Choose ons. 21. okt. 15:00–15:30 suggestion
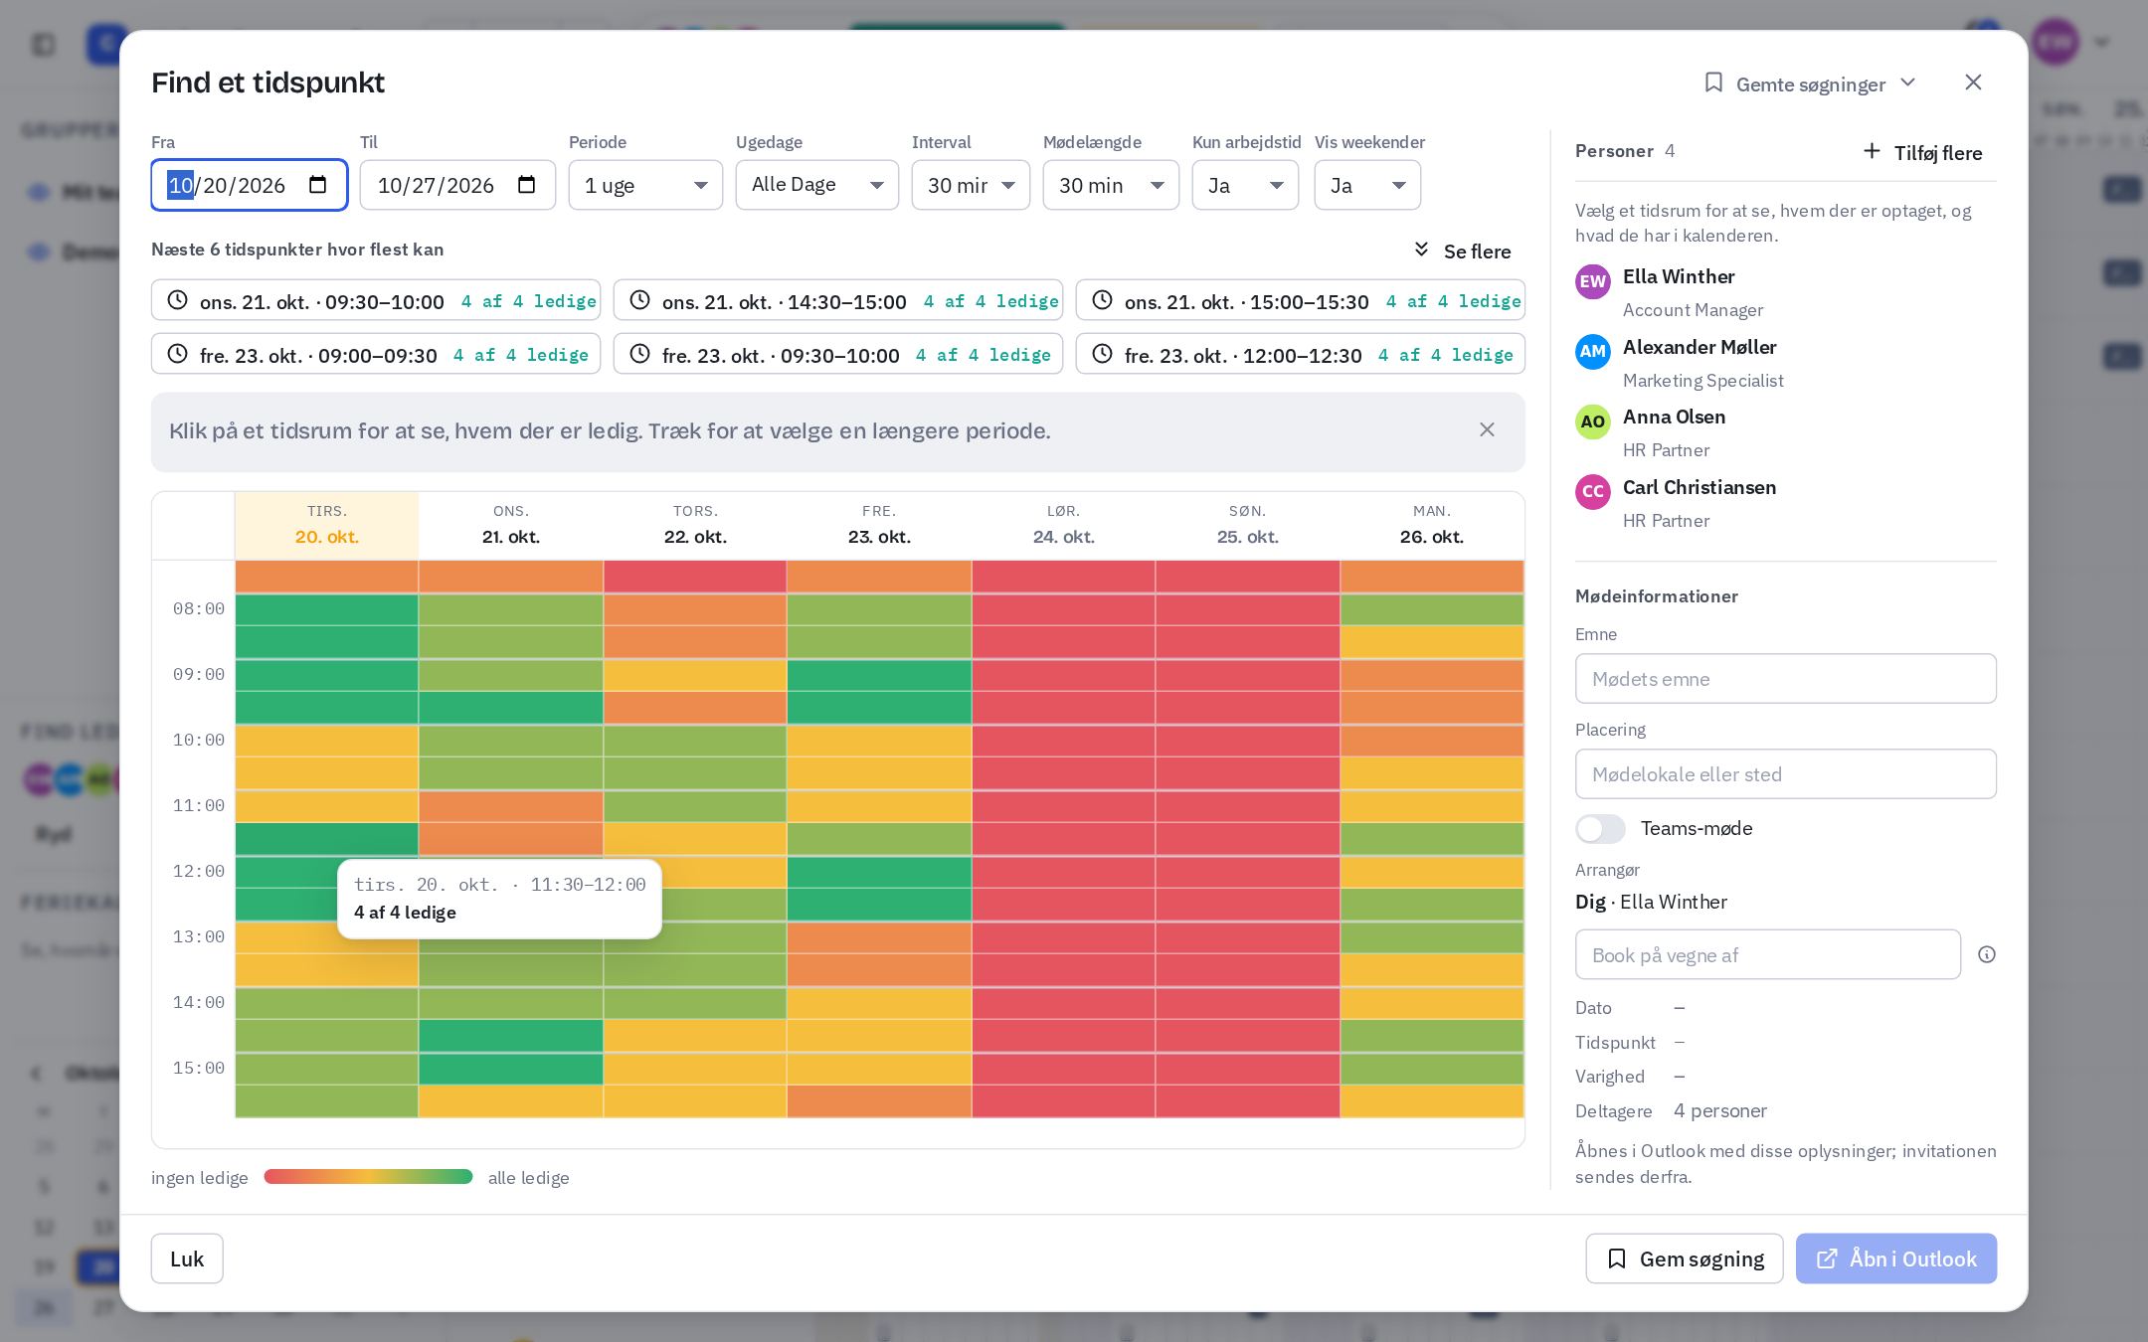This screenshot has height=1342, width=2148. tap(1300, 300)
